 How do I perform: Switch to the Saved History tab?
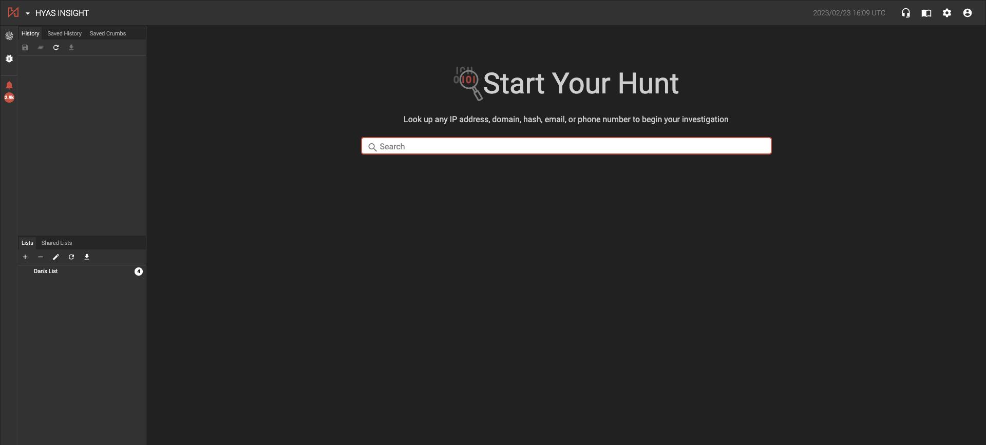64,33
